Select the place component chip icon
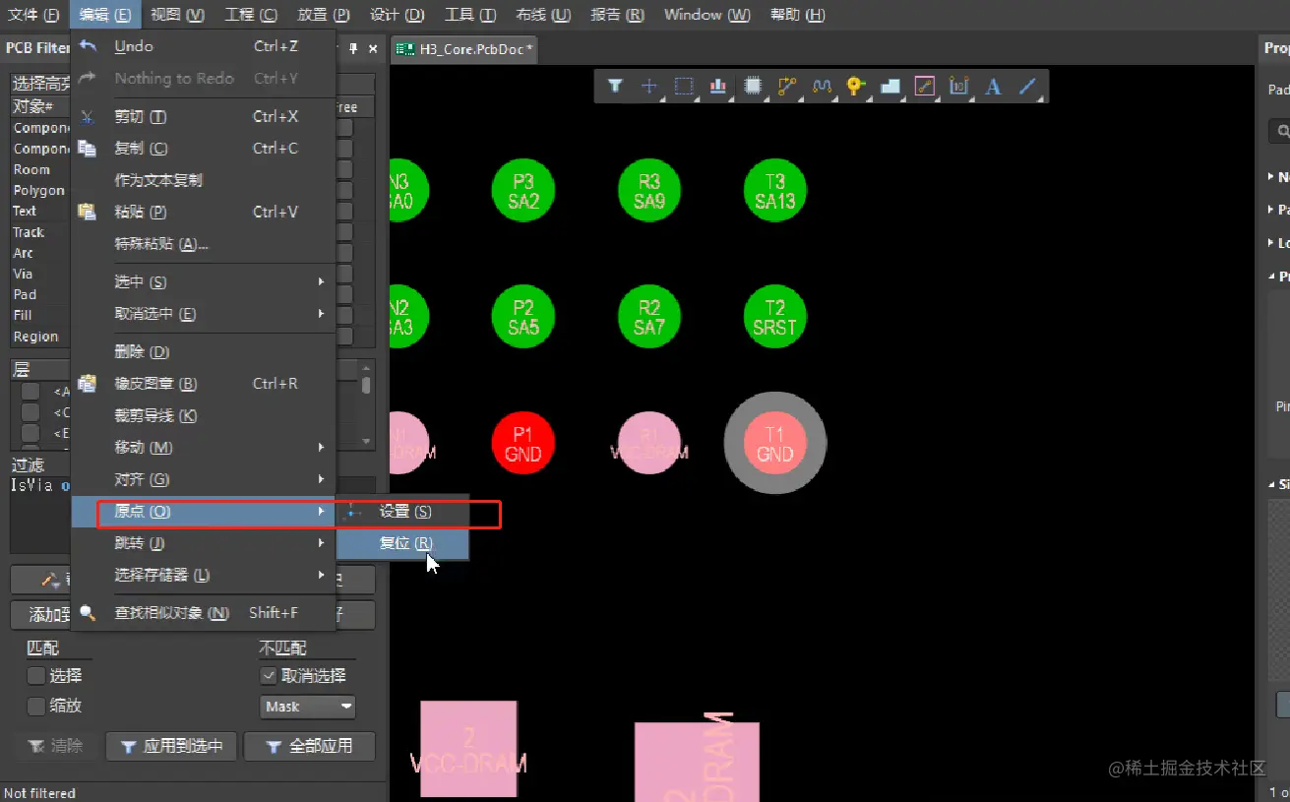 tap(753, 87)
